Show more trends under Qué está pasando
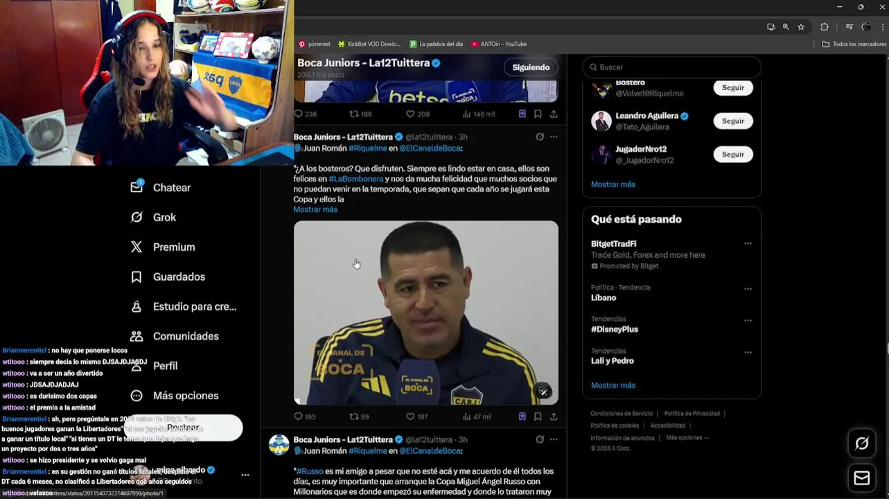Viewport: 889px width, 499px height. pos(613,385)
